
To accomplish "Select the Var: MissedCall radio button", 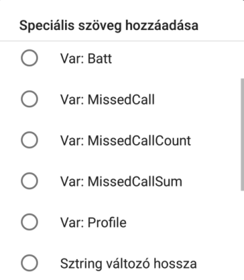I will point(29,99).
